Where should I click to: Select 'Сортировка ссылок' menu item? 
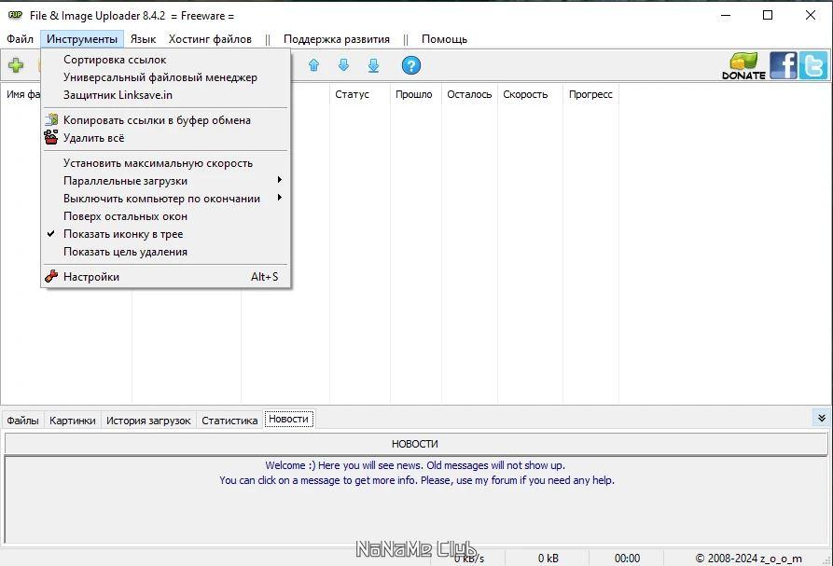click(166, 60)
